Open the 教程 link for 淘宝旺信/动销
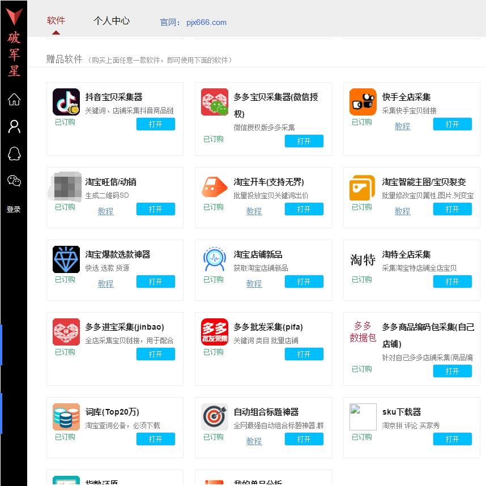The height and width of the screenshot is (486, 486). [105, 211]
